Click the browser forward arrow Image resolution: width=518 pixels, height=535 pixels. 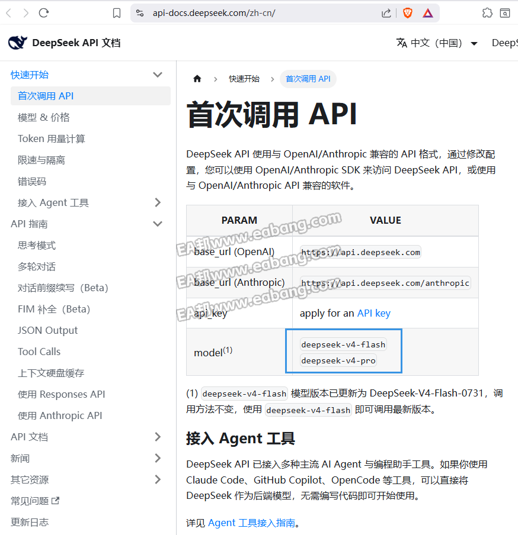(26, 13)
